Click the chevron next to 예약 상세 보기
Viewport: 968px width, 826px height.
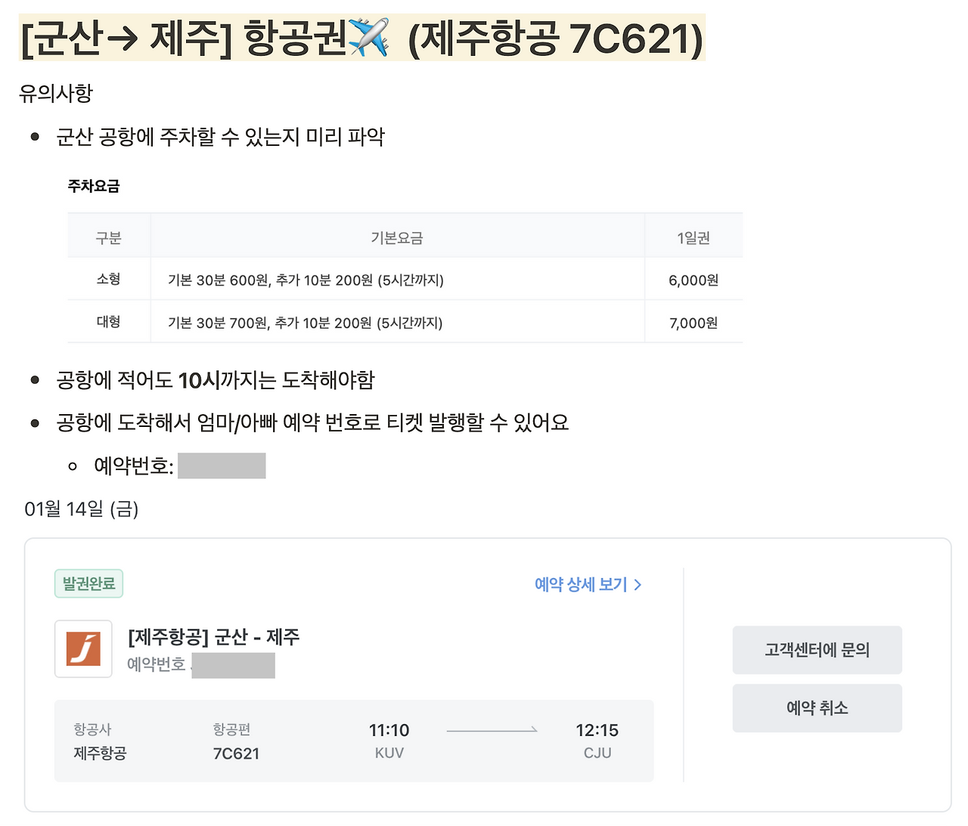[x=638, y=585]
